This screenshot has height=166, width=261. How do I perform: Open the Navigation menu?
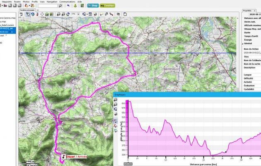[x=52, y=2]
